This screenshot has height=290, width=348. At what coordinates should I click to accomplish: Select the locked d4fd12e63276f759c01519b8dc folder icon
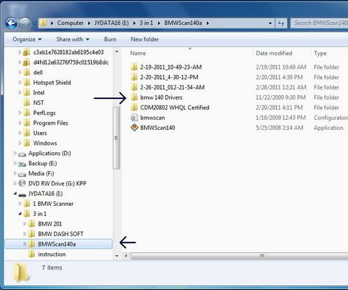[26, 62]
